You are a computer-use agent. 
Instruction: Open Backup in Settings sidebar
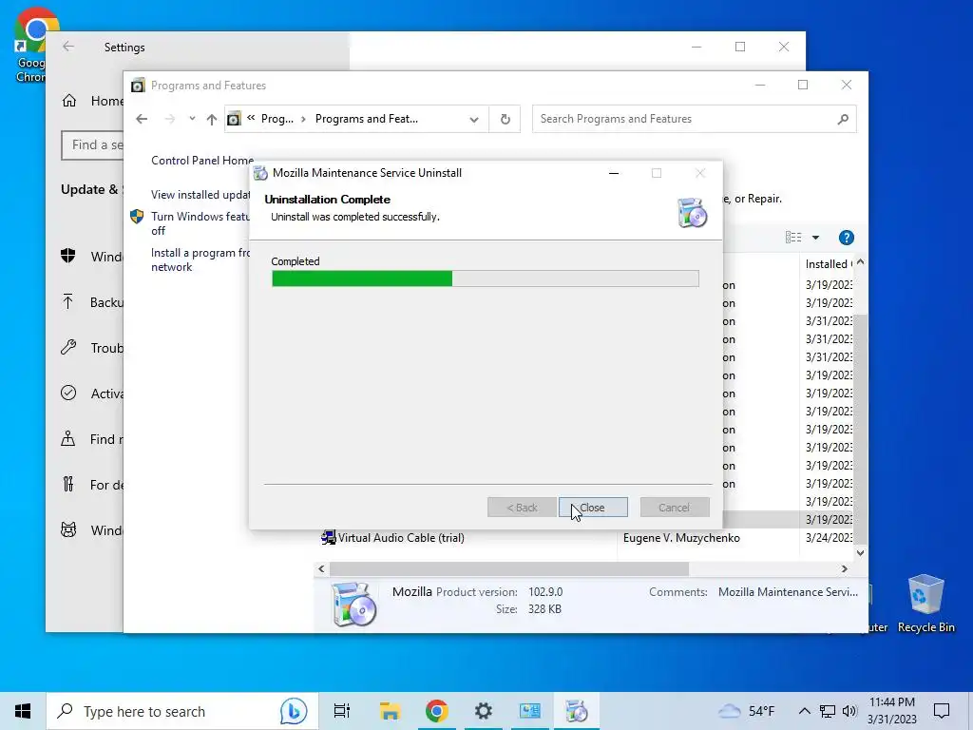pos(92,302)
